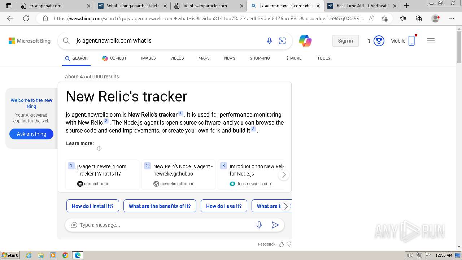This screenshot has height=260, width=462.
Task: Click the Microsoft Bing logo
Action: (30, 41)
